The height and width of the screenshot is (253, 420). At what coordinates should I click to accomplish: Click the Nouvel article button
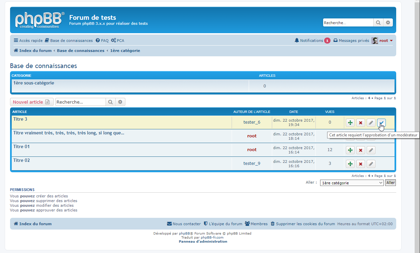[x=31, y=102]
